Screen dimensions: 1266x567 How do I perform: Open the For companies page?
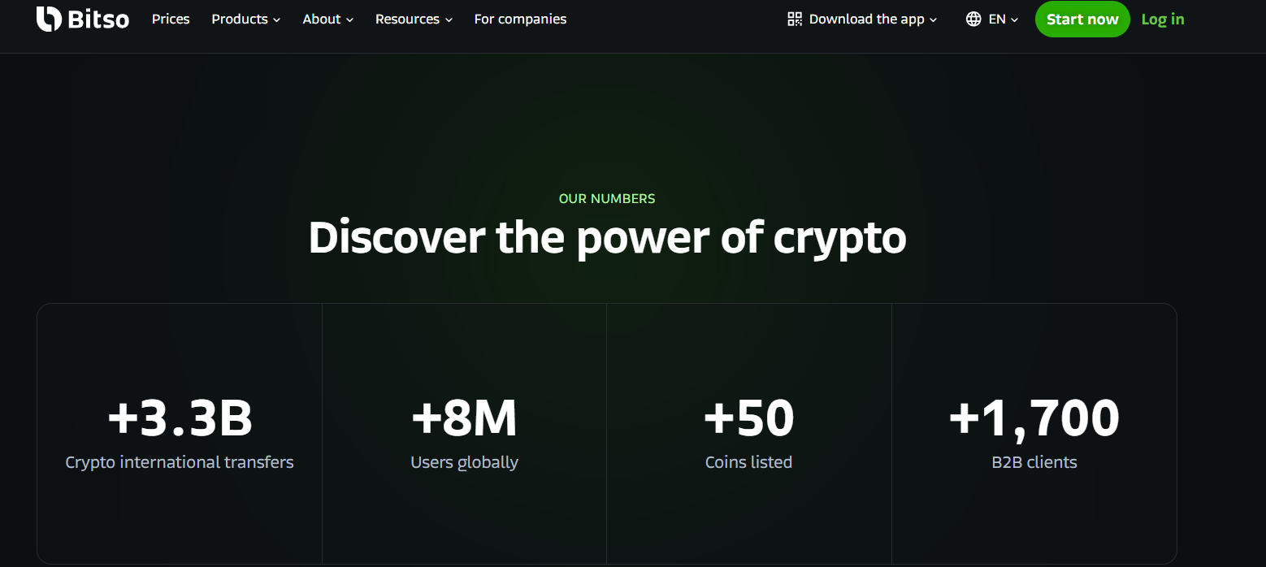[520, 19]
